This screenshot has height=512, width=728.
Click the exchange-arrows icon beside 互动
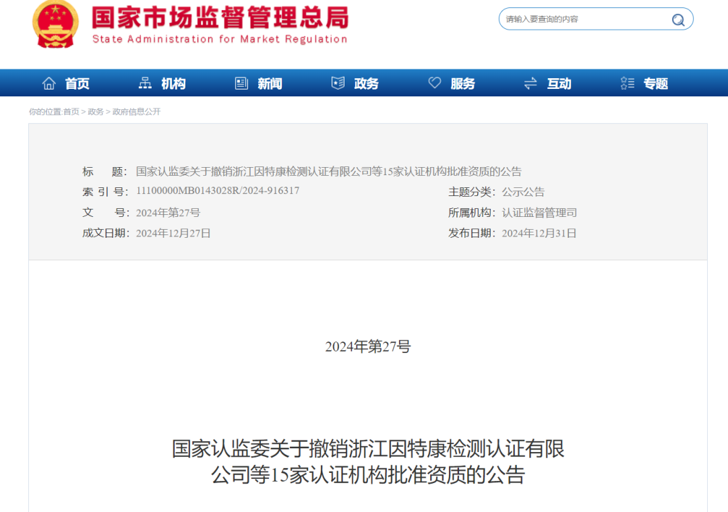[531, 82]
